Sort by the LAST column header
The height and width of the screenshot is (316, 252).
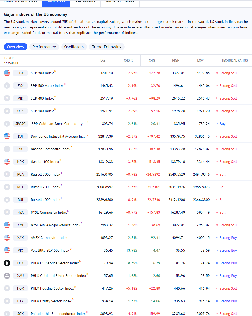[x=104, y=61]
